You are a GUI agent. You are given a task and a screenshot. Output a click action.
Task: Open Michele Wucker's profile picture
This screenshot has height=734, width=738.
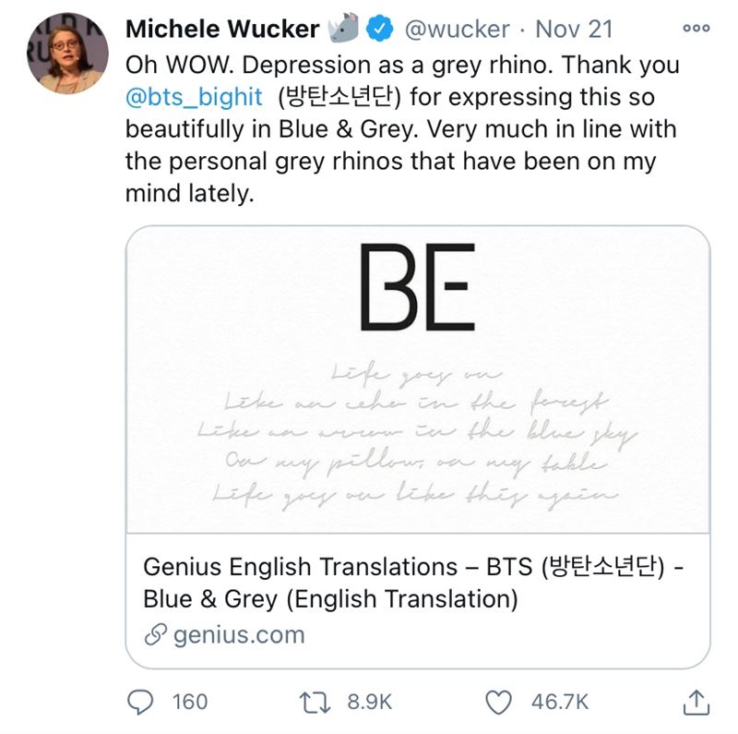click(67, 54)
